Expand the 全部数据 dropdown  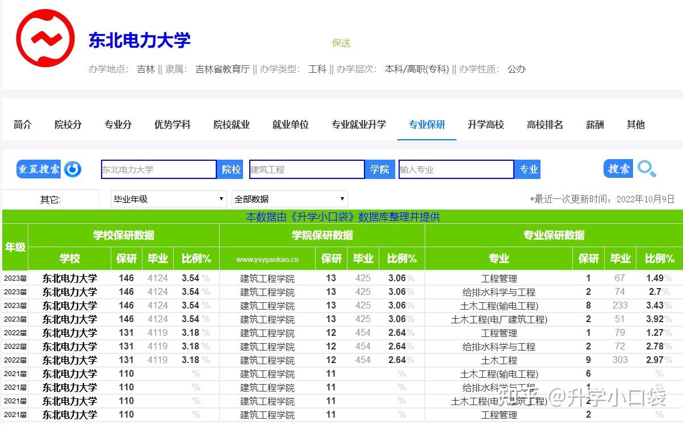pos(290,199)
